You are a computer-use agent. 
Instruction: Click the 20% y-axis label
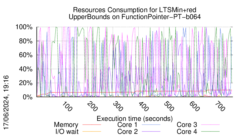pos(26,83)
